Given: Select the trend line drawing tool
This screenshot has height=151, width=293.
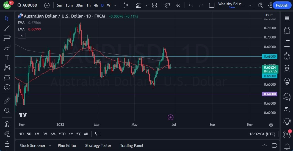Looking at the screenshot, I should tap(7, 28).
